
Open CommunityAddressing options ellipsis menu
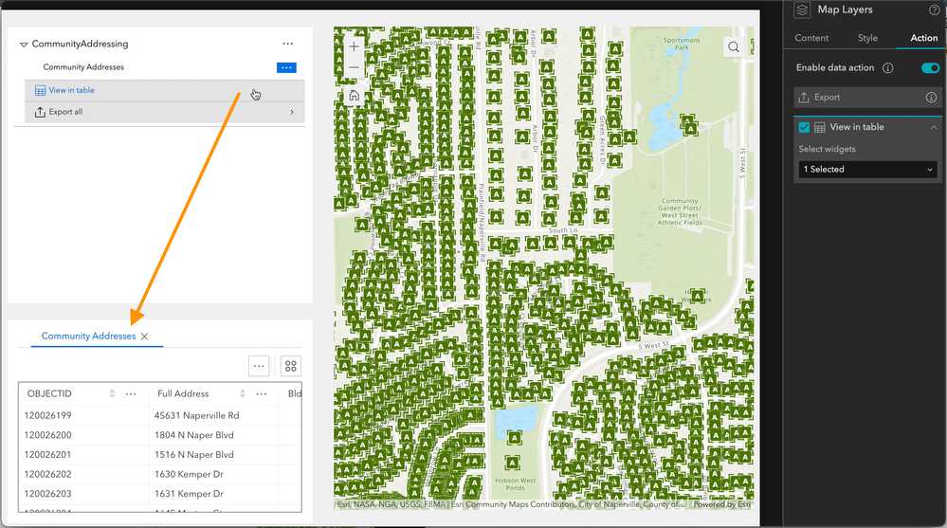[x=287, y=44]
